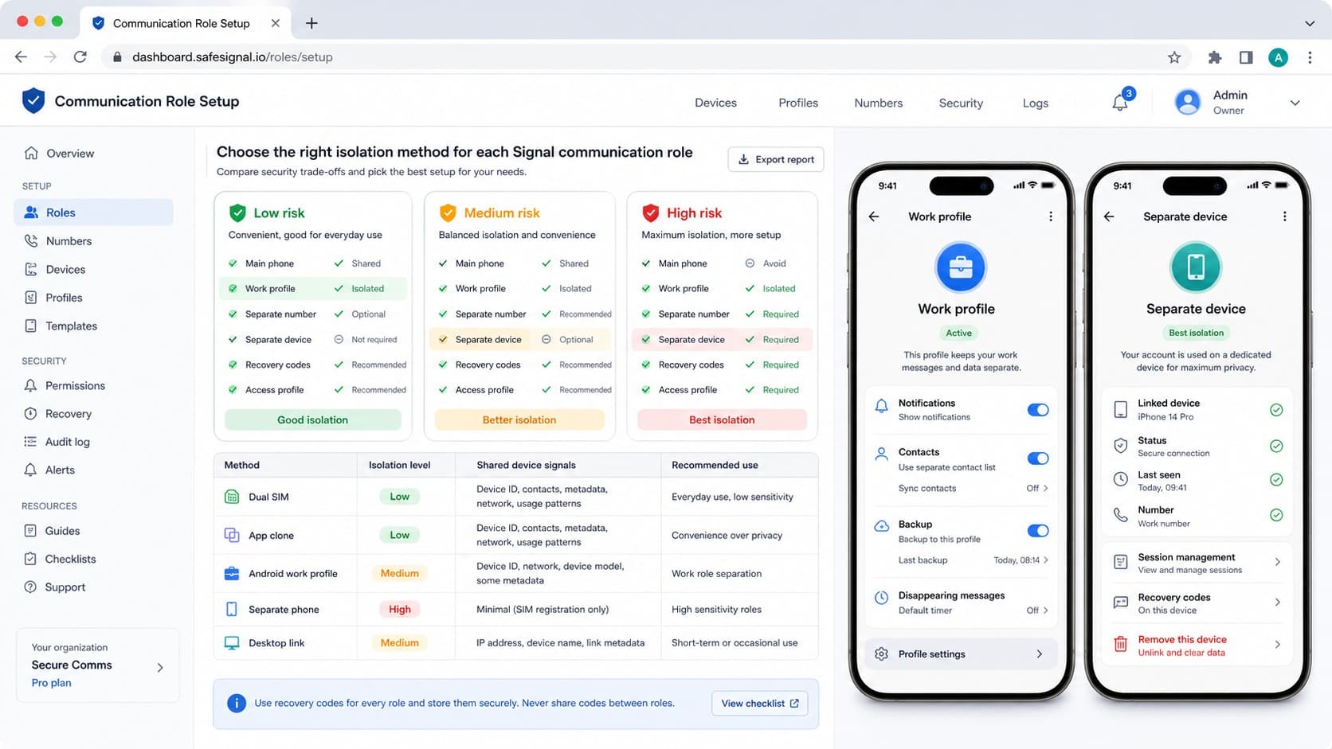Open the Numbers top navigation tab
This screenshot has width=1332, height=749.
[x=878, y=103]
